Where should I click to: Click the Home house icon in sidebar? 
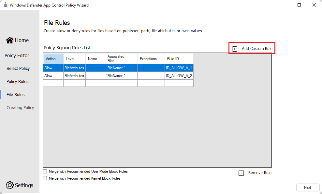click(x=10, y=40)
